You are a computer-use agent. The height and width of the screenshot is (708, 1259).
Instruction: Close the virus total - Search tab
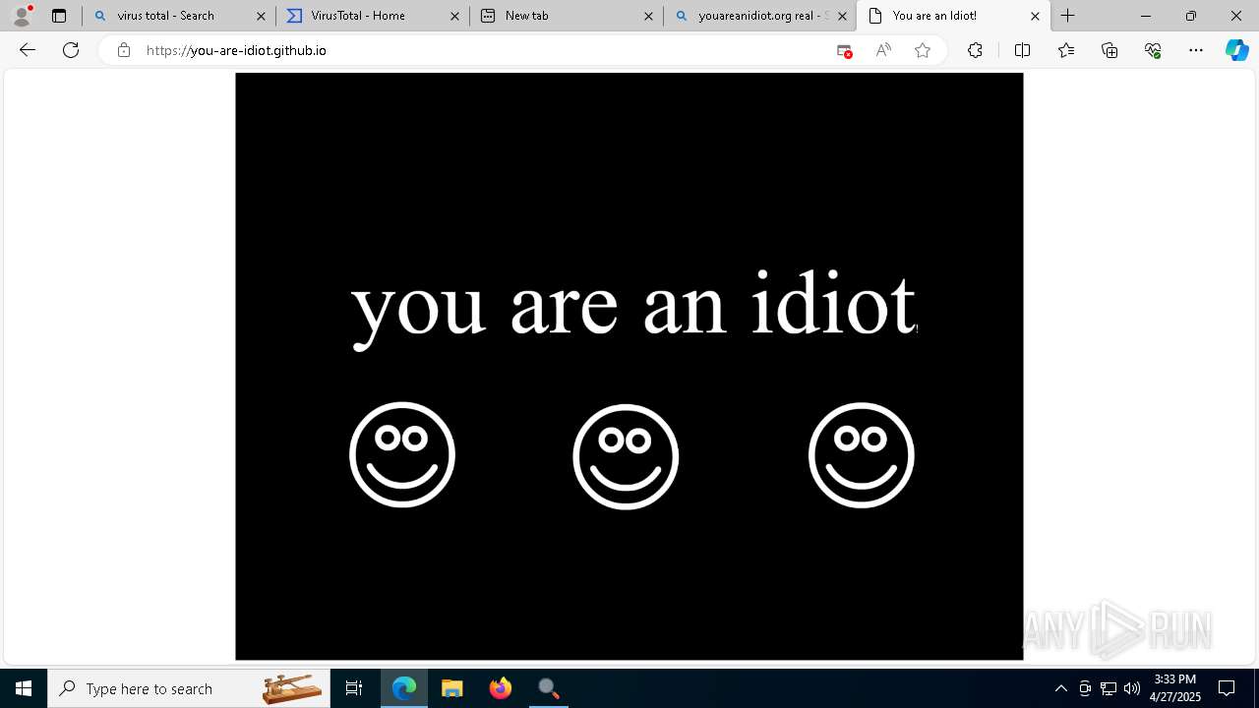pyautogui.click(x=261, y=16)
